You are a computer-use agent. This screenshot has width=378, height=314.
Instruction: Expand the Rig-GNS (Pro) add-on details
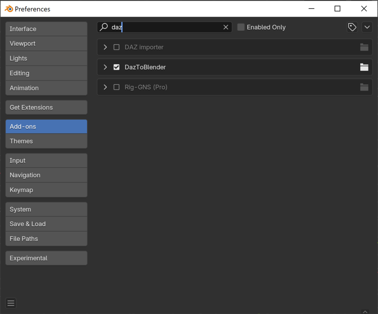coord(105,87)
